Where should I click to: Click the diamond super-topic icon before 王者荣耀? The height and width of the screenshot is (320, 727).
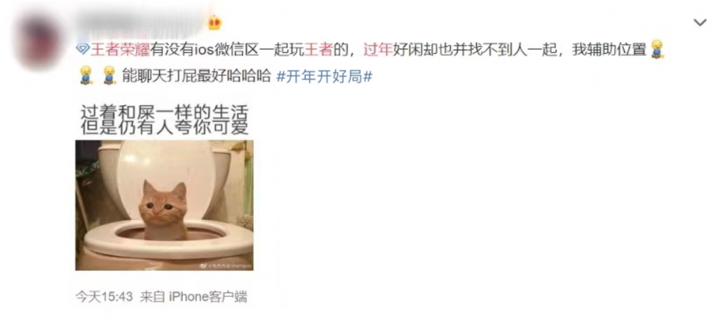[x=82, y=50]
